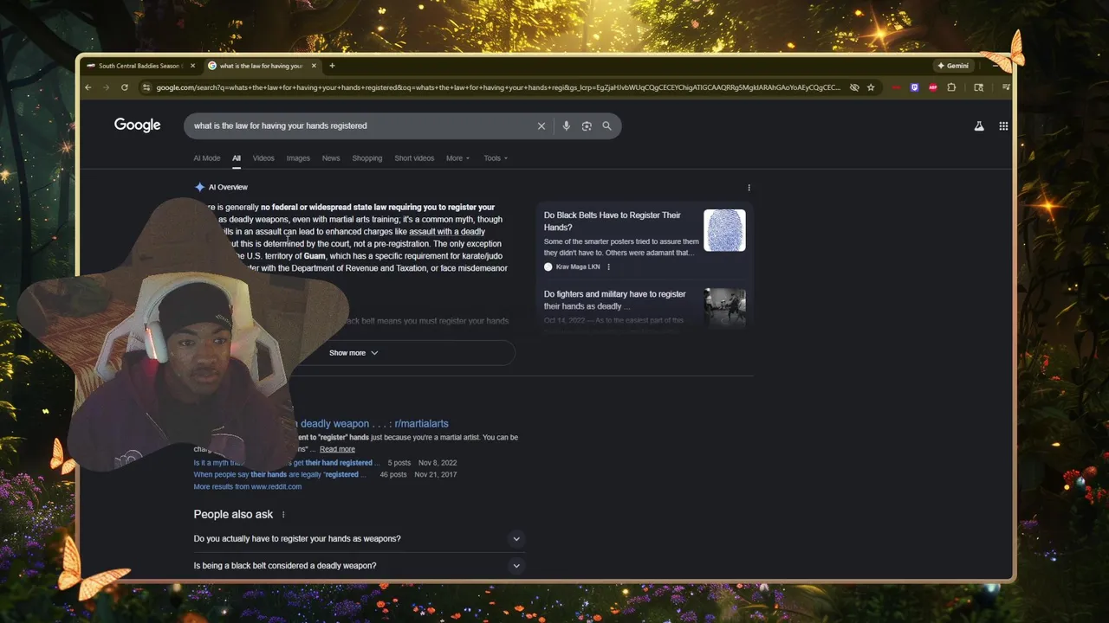
Task: Open the r/martialarts Reddit result
Action: coord(374,424)
